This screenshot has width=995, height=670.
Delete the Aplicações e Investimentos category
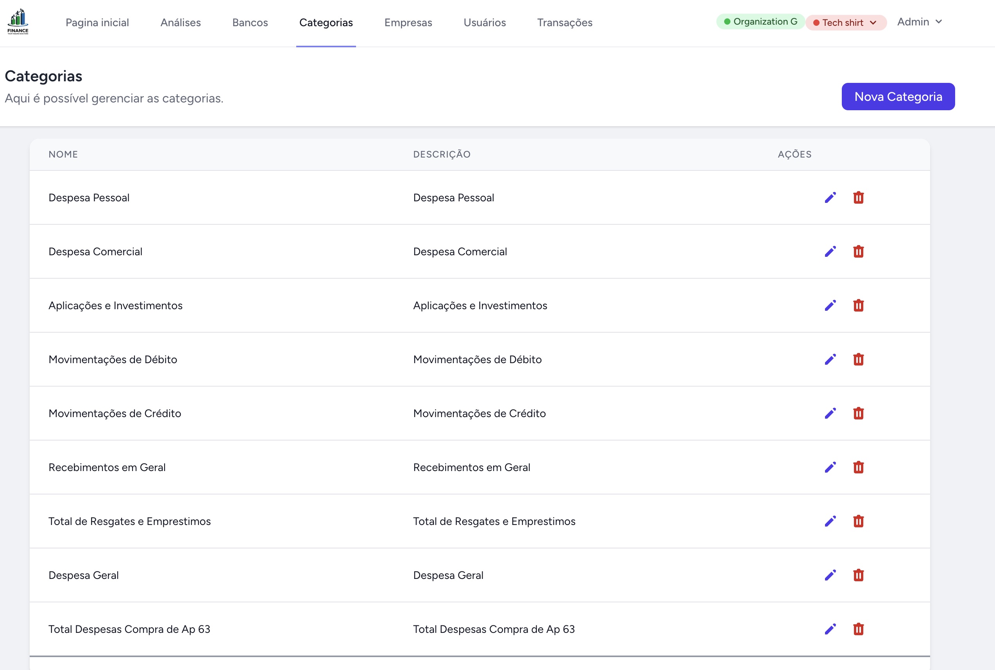pyautogui.click(x=858, y=305)
